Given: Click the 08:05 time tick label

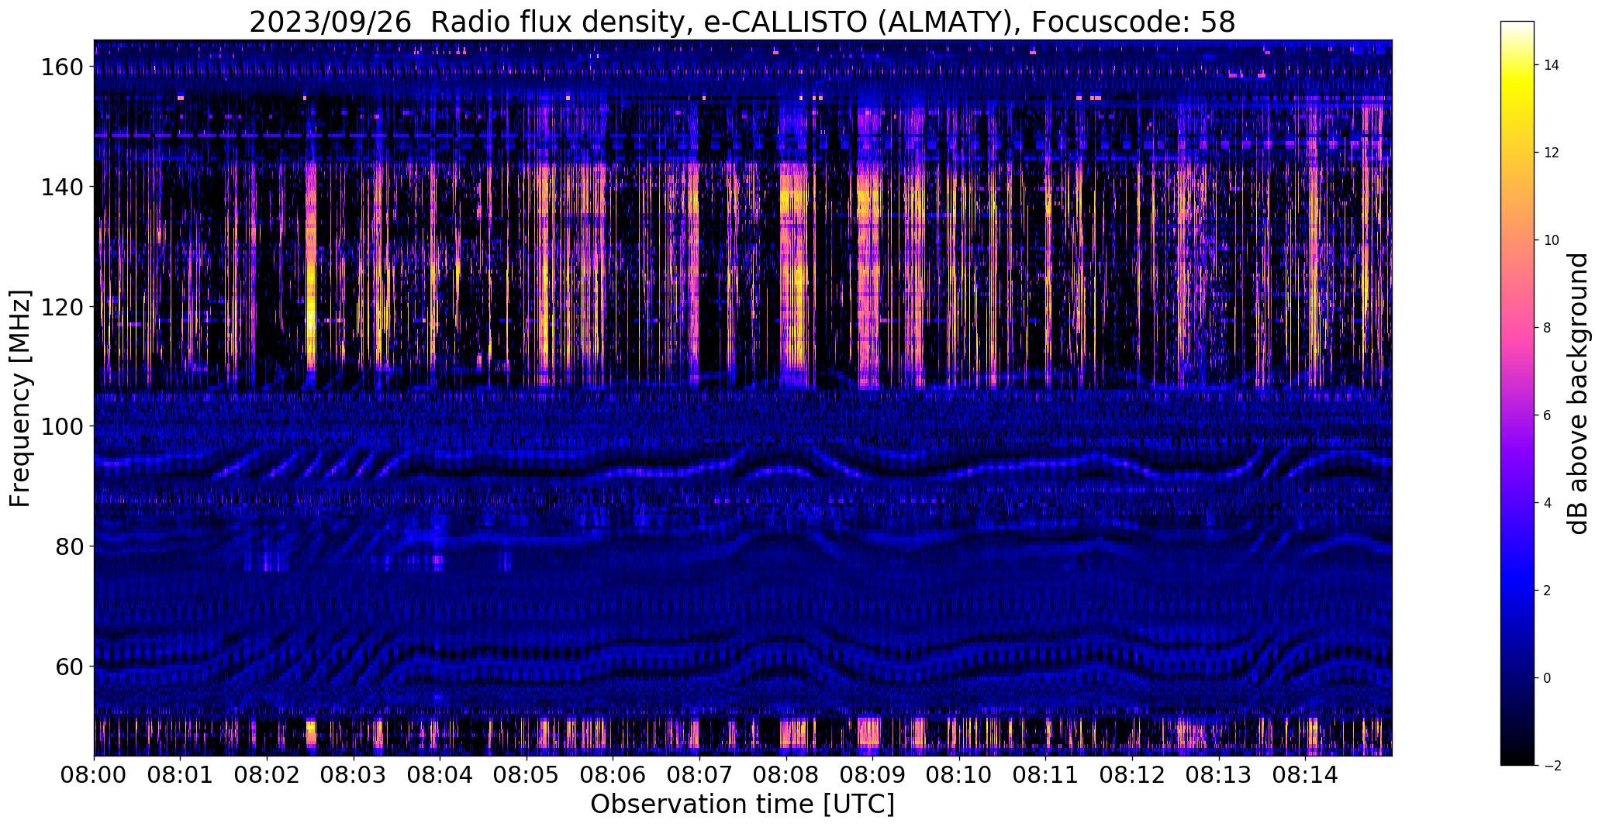Looking at the screenshot, I should [527, 774].
